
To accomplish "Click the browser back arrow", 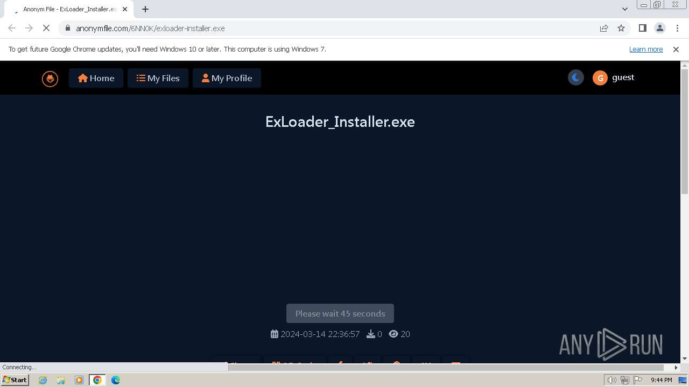I will [x=12, y=28].
